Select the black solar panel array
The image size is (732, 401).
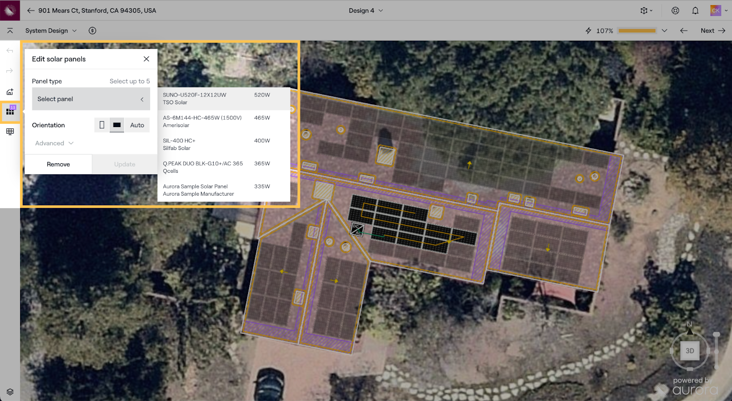pos(412,224)
